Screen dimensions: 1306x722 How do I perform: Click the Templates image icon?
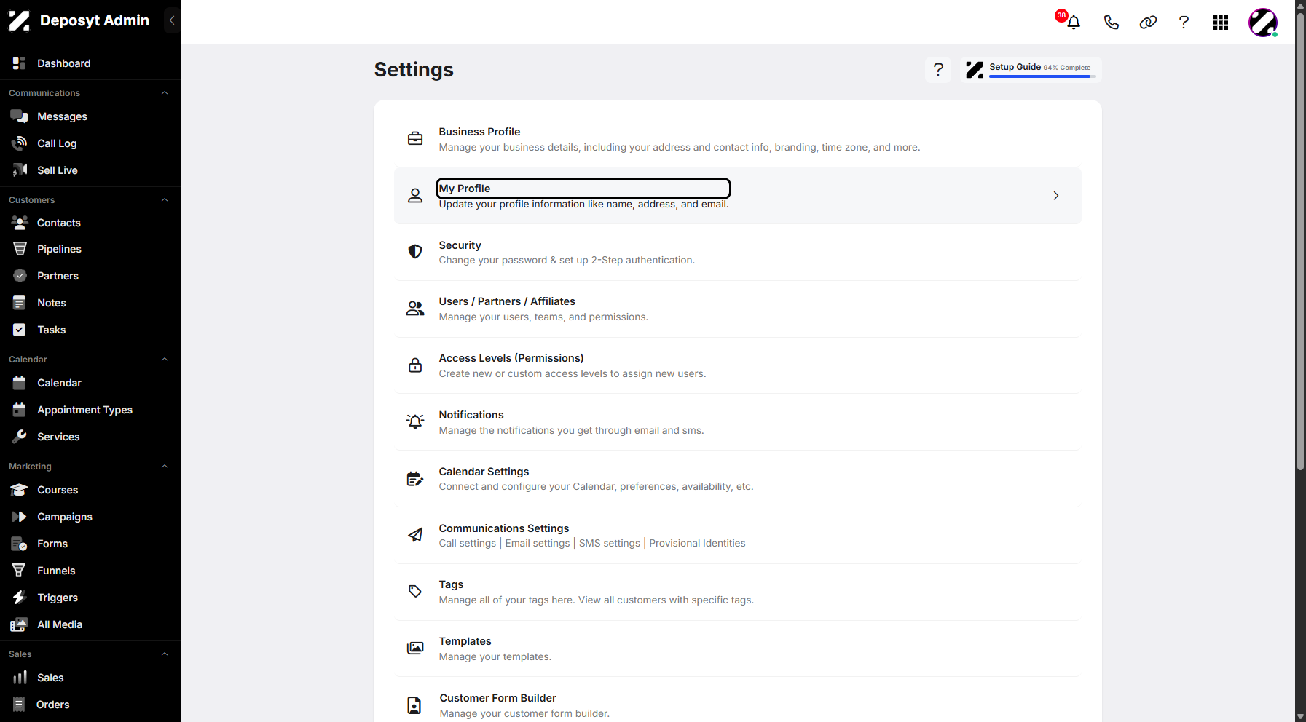tap(415, 648)
